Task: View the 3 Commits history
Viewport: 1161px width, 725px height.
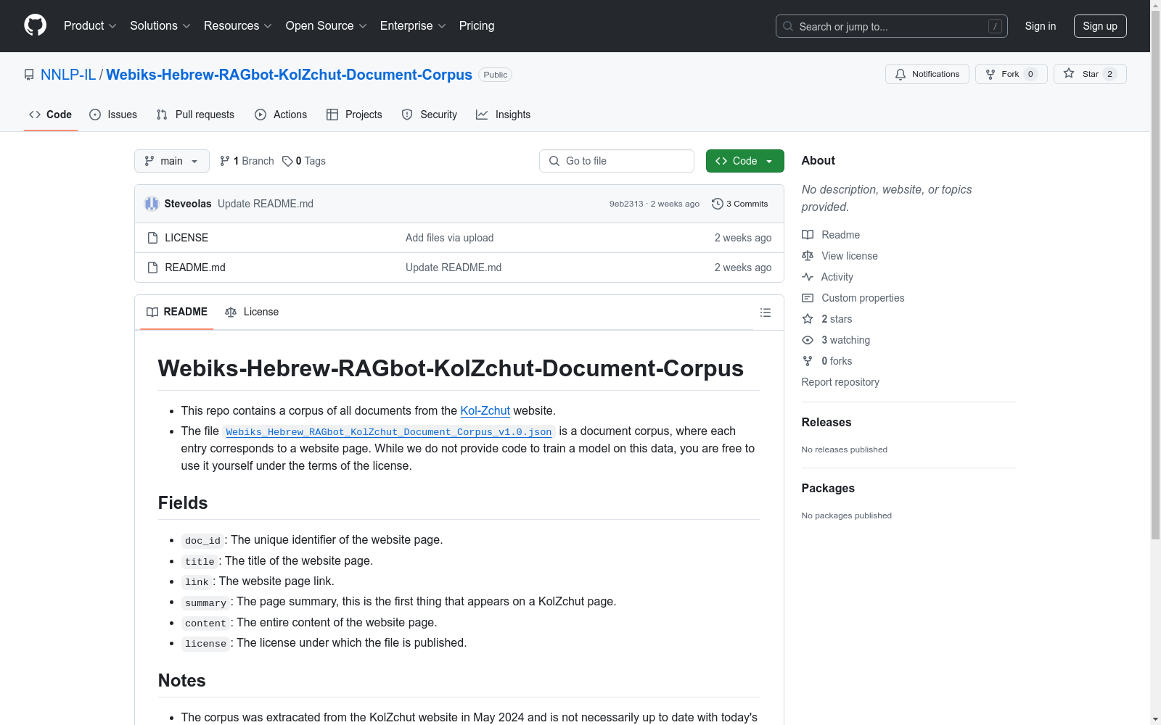Action: pos(740,204)
